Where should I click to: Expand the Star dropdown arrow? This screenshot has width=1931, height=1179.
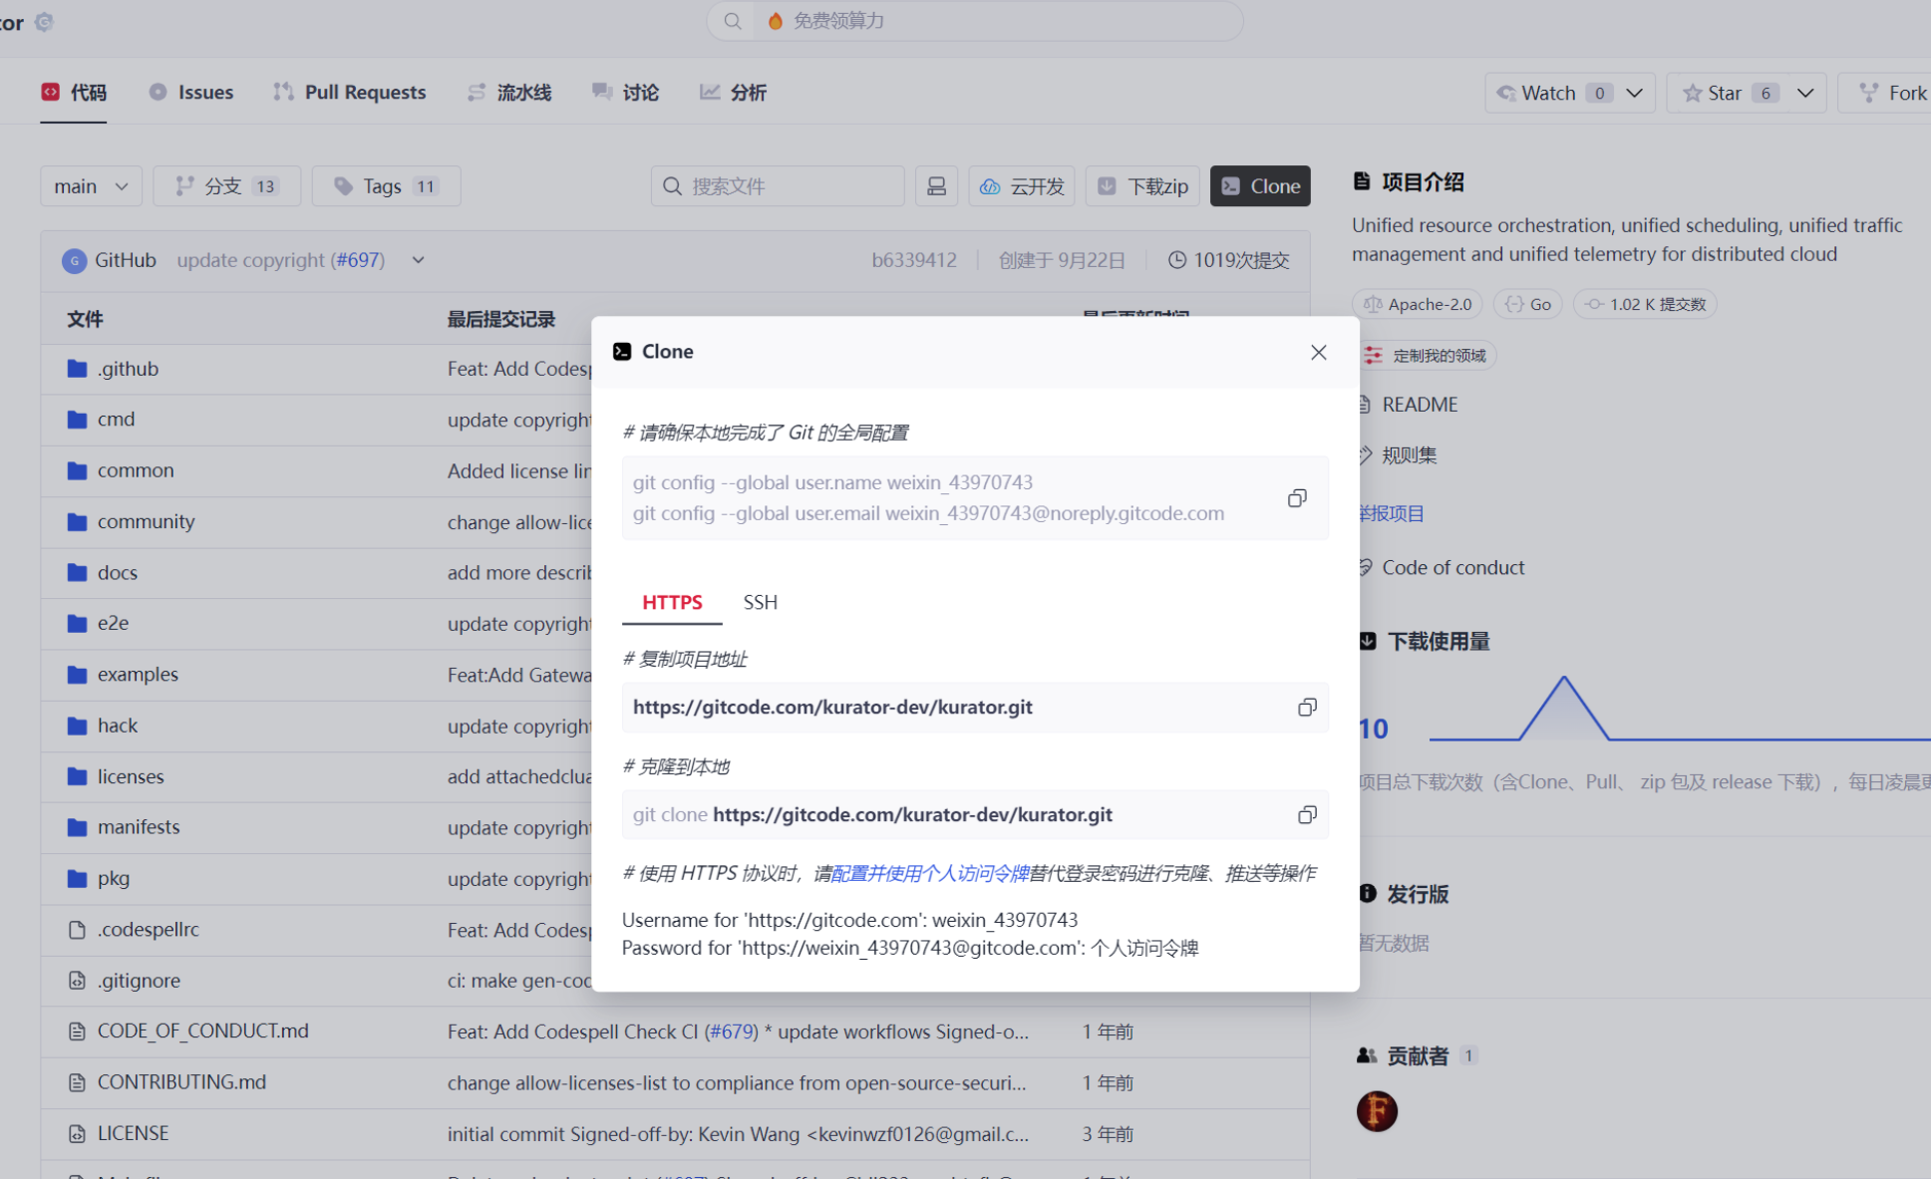tap(1804, 93)
